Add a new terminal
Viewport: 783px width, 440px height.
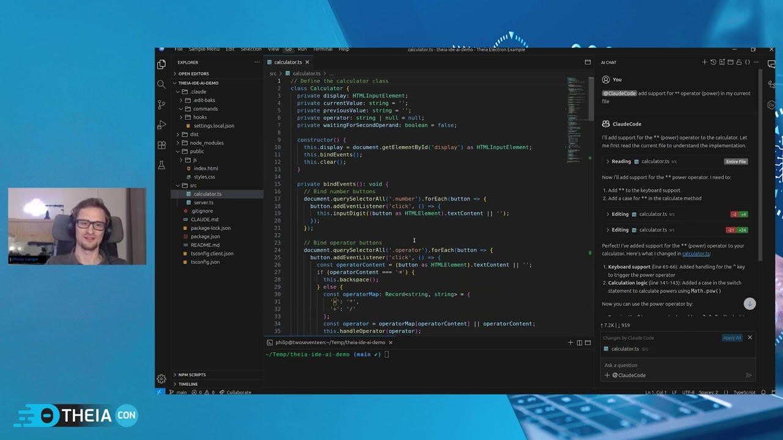tap(571, 343)
